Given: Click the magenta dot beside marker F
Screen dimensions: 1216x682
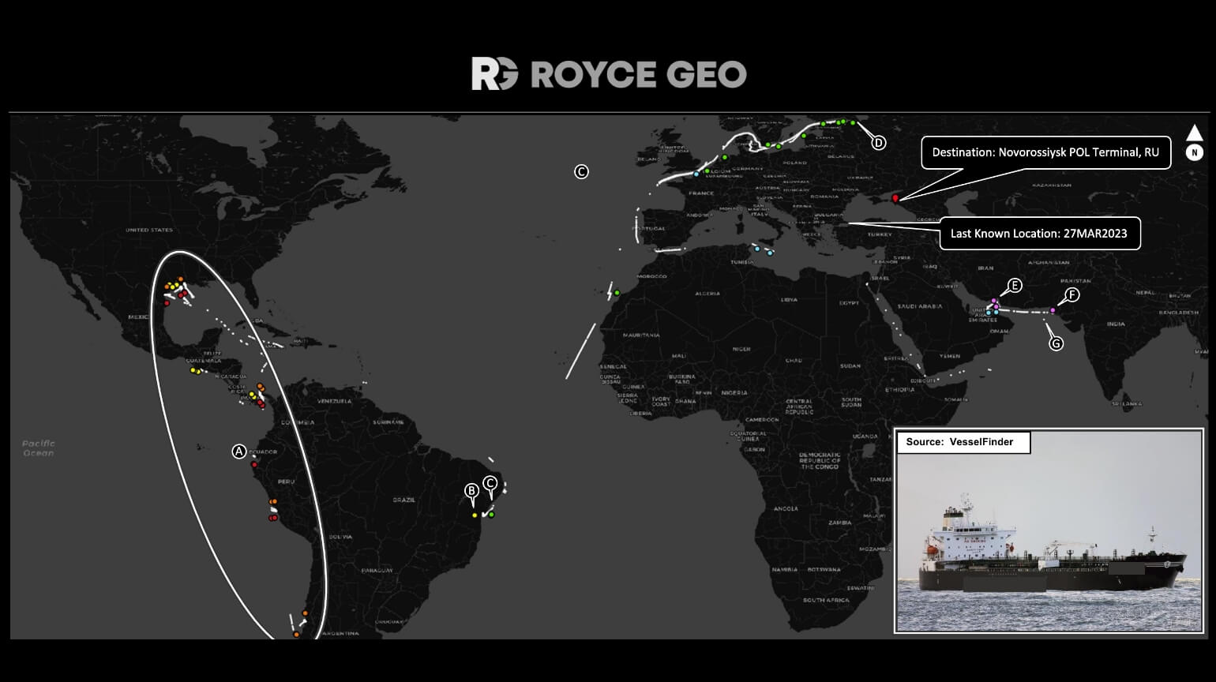Looking at the screenshot, I should (x=1053, y=310).
